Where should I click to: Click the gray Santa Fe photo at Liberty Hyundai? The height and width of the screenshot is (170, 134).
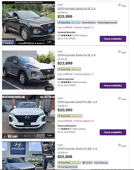[x=28, y=70]
